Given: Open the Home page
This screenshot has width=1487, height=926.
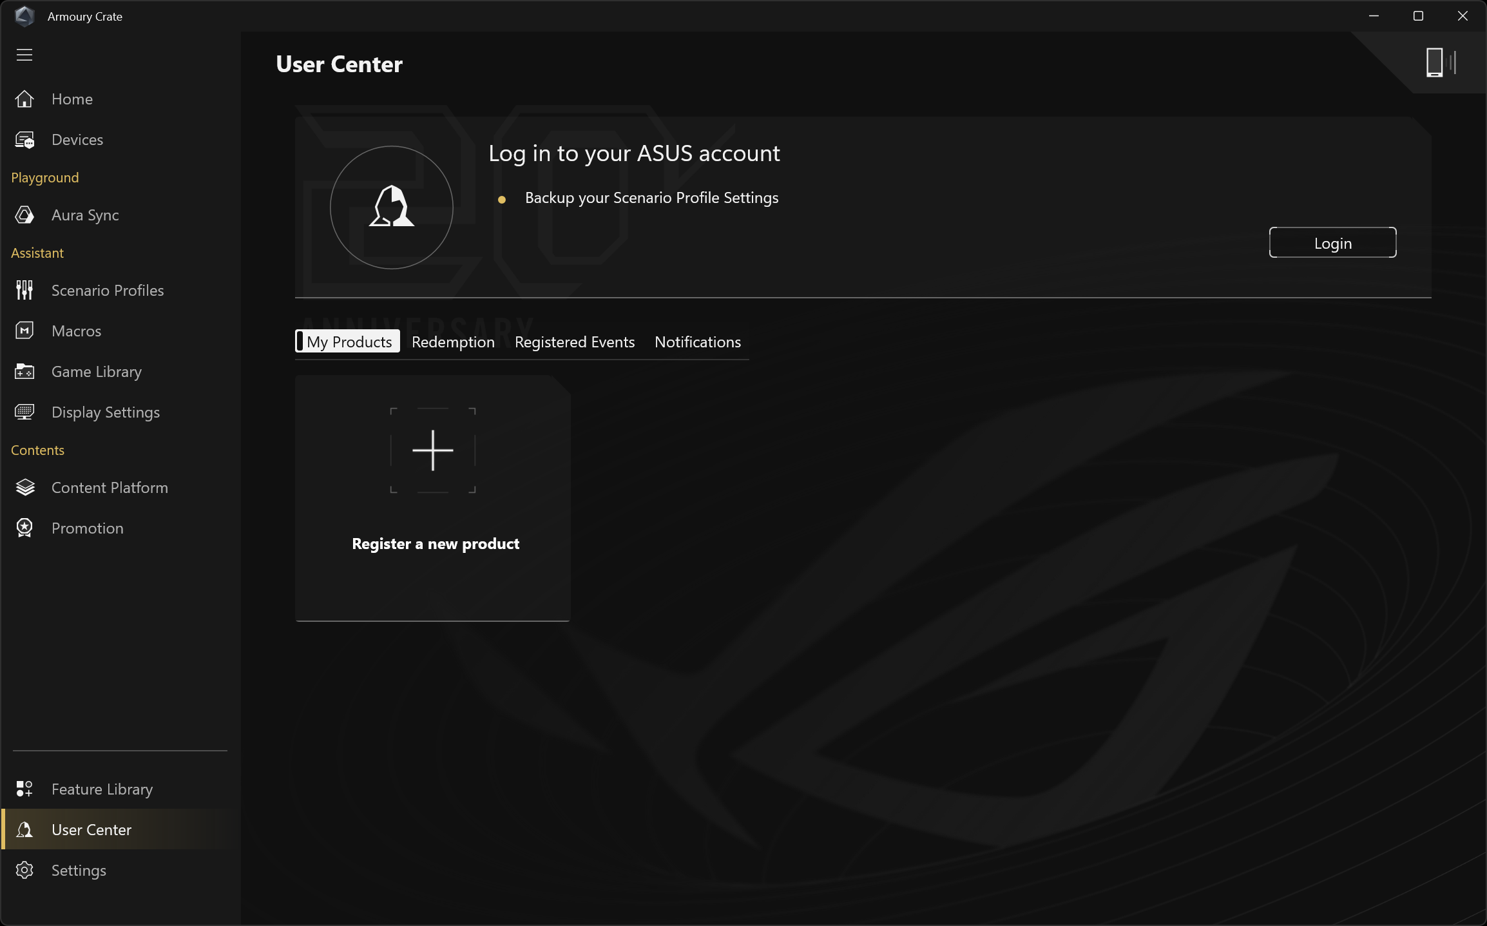Looking at the screenshot, I should click(x=120, y=99).
